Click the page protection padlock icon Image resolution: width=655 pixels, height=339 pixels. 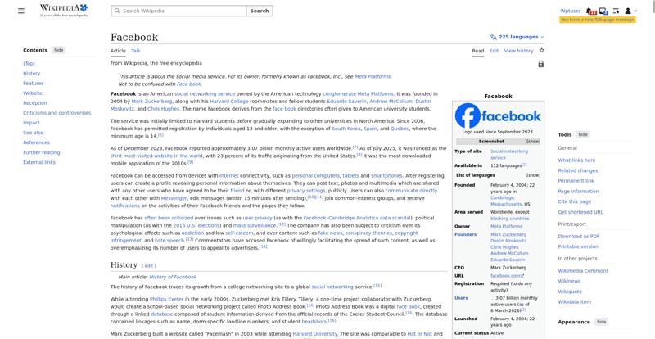click(541, 64)
